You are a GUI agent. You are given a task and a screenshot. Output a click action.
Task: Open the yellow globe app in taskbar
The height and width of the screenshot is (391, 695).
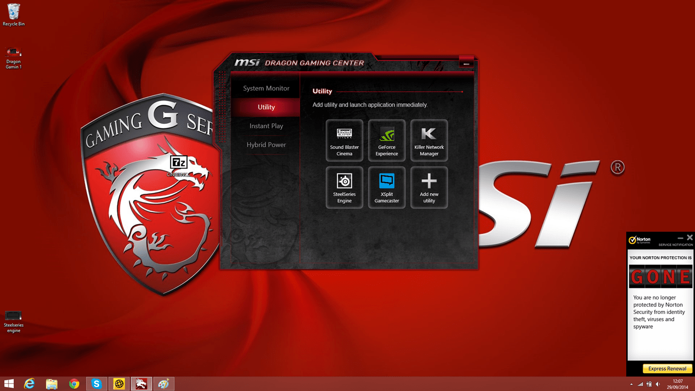tap(119, 384)
